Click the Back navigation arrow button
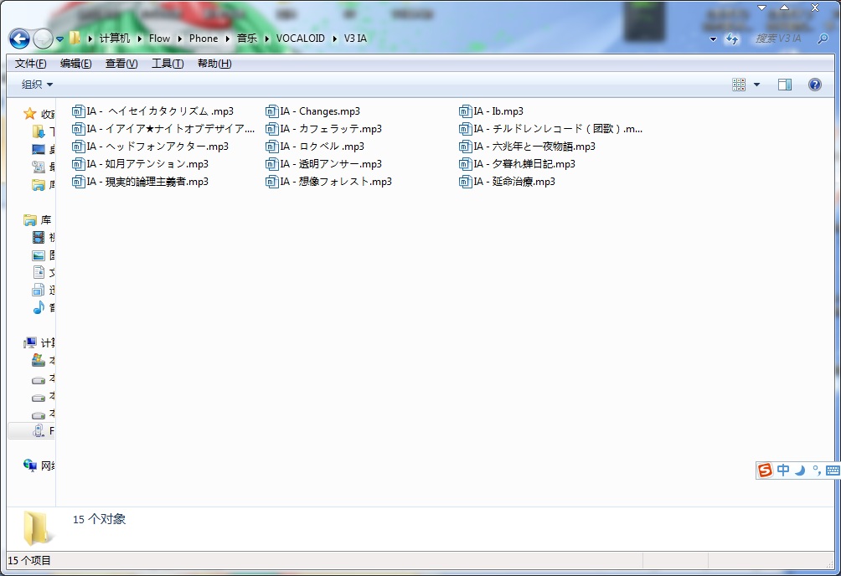This screenshot has width=841, height=576. coord(19,39)
